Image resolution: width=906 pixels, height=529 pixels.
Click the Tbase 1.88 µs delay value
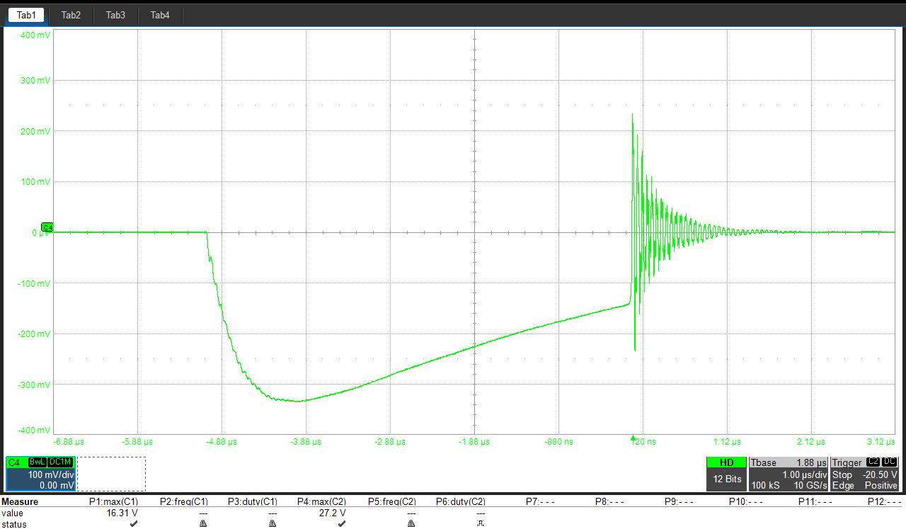point(811,462)
